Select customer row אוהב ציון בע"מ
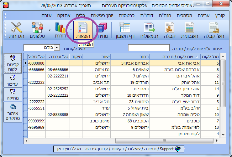The width and height of the screenshot is (232, 157). [121, 89]
